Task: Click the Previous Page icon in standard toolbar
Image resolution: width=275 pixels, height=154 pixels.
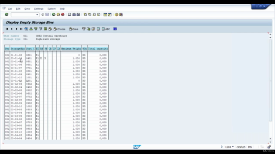Action: click(90, 15)
